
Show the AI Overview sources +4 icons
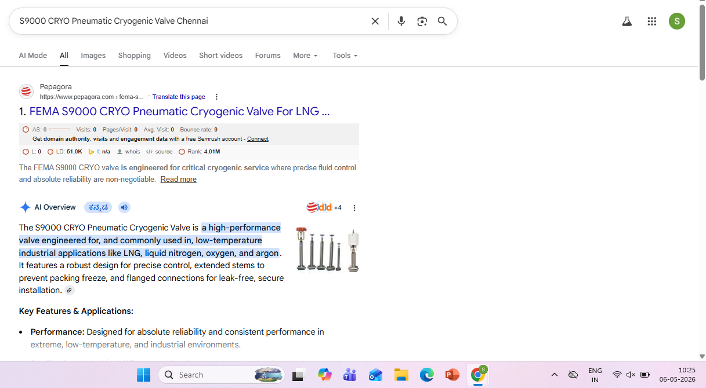pos(324,207)
